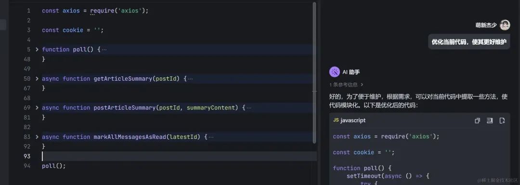
Task: Place cursor on empty line 93
Action: (179, 156)
